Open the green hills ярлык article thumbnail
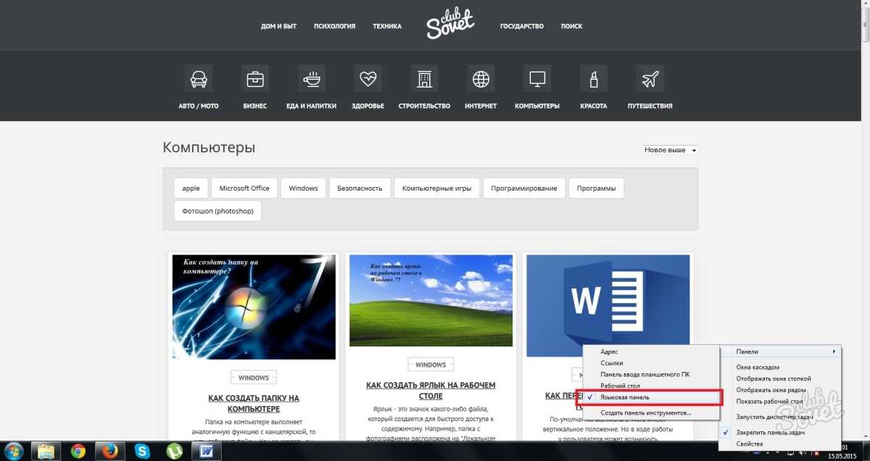870x461 pixels. click(431, 300)
